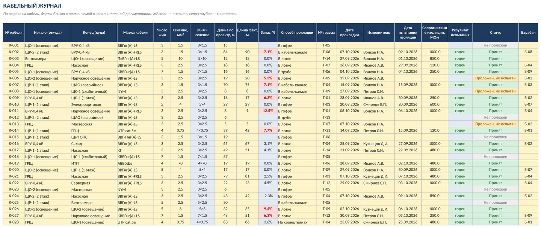
Task: Select executor 'Смирнов Е.П.' in row К-010
Action: 379,104
